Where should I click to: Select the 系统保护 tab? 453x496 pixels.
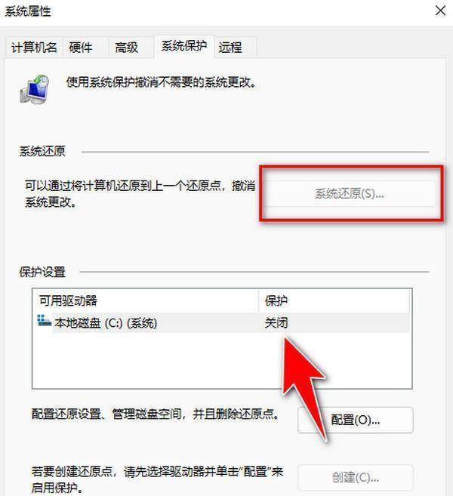[184, 46]
